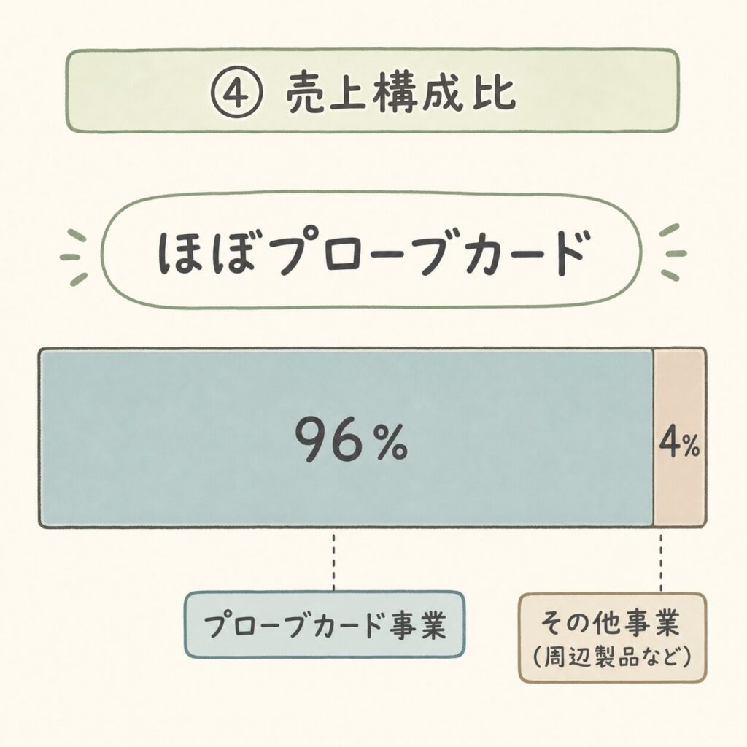
Task: Click dashed line under blue bar
Action: click(333, 562)
